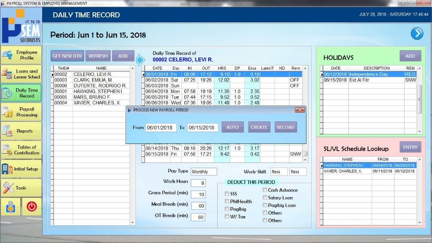Click AUTO in payroll period dialog

[x=232, y=127]
